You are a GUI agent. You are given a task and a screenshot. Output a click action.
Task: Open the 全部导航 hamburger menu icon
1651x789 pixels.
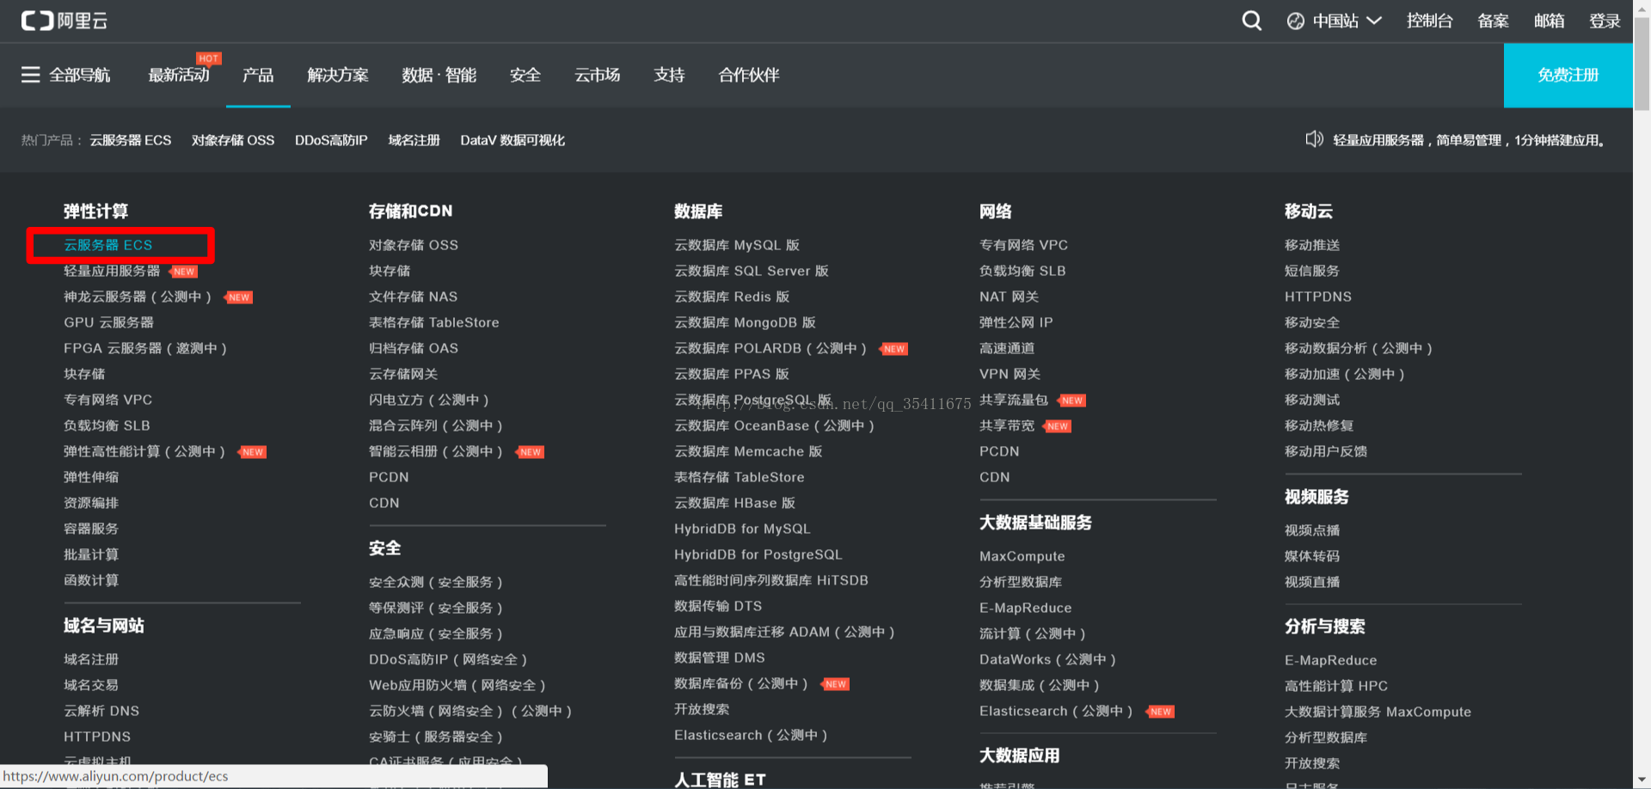click(x=31, y=75)
